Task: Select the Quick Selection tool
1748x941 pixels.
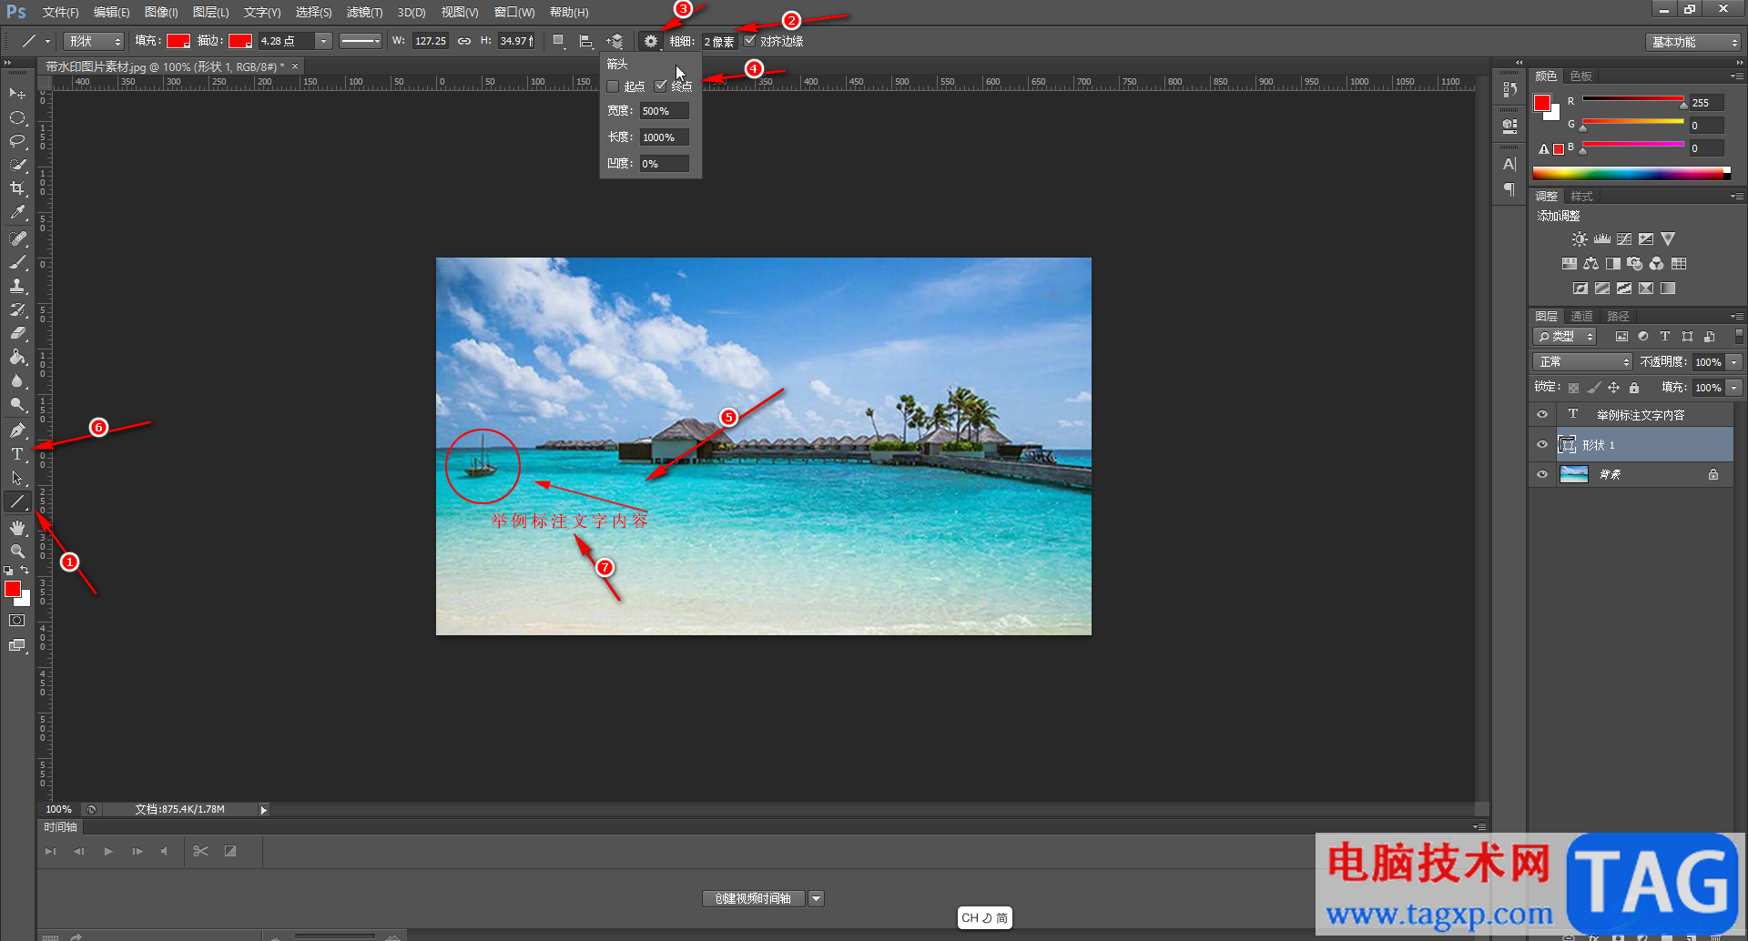Action: (17, 165)
